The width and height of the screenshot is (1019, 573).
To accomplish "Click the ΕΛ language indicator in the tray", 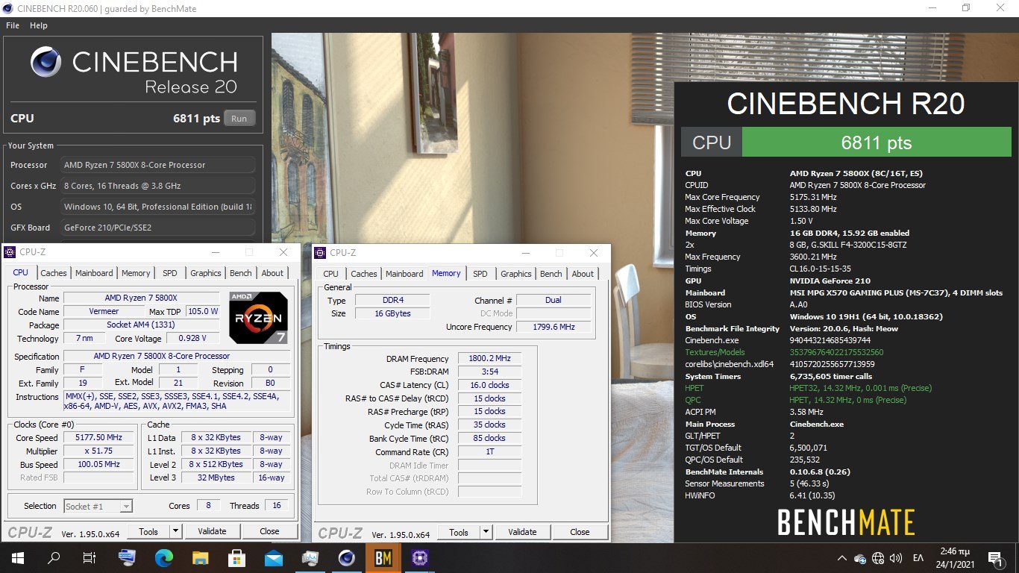I will pyautogui.click(x=918, y=558).
